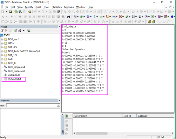Click the Import globe-folder toolbar icon
The width and height of the screenshot is (176, 139).
click(20, 12)
